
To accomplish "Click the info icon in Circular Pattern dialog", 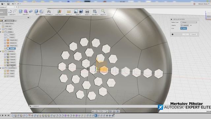I will point(172,34).
